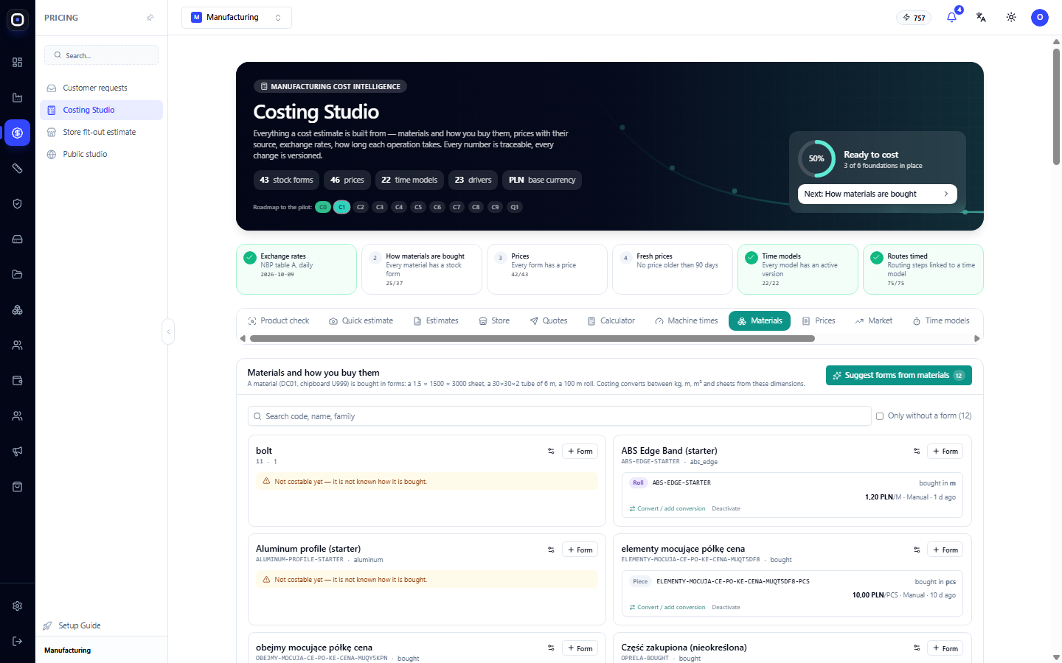Open adjust settings icon on the bolt card
Viewport: 1062px width, 663px height.
551,451
